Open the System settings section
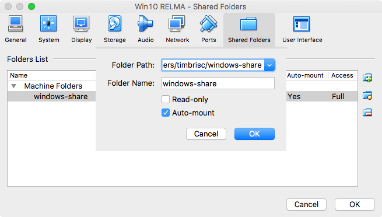 coord(49,29)
